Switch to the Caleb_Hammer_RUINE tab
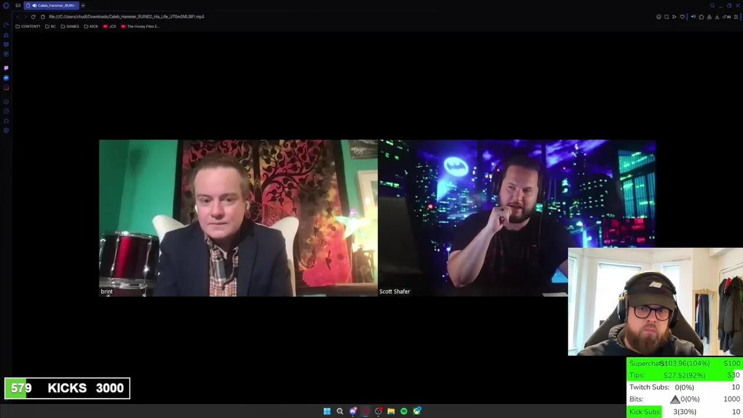The image size is (743, 418). coord(52,5)
